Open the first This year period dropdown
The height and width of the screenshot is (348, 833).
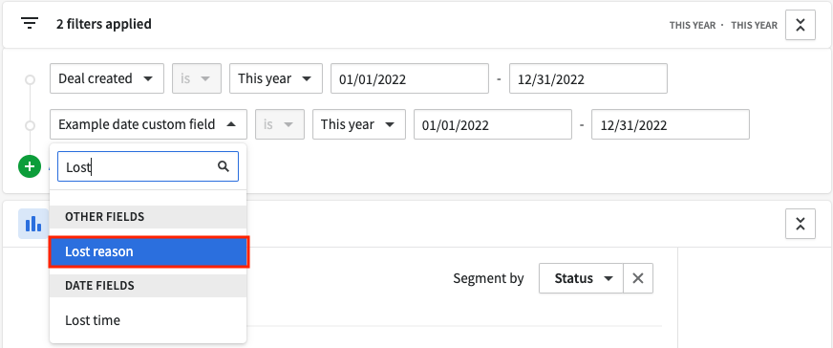pos(276,78)
